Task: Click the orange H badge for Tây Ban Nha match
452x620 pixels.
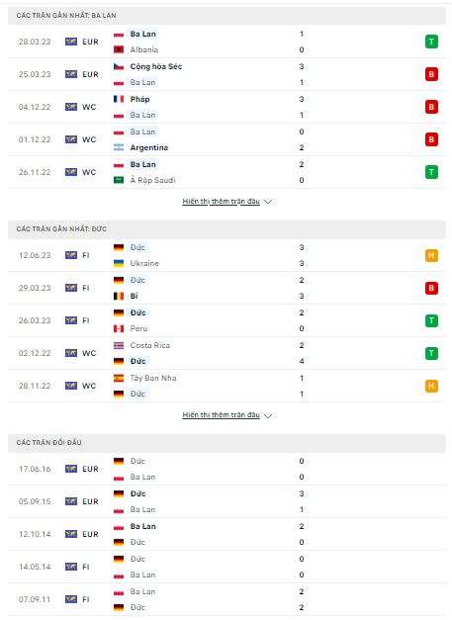Action: point(431,386)
